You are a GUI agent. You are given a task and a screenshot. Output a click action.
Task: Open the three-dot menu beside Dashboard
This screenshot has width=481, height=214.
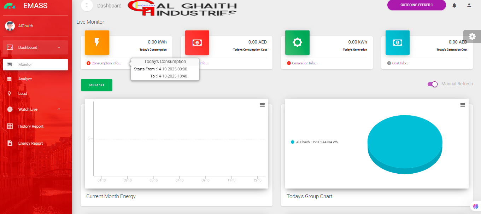point(87,5)
